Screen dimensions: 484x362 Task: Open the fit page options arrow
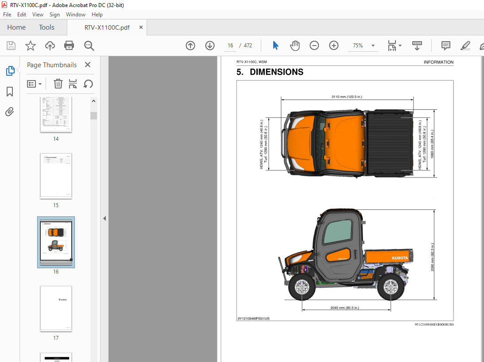tap(400, 46)
